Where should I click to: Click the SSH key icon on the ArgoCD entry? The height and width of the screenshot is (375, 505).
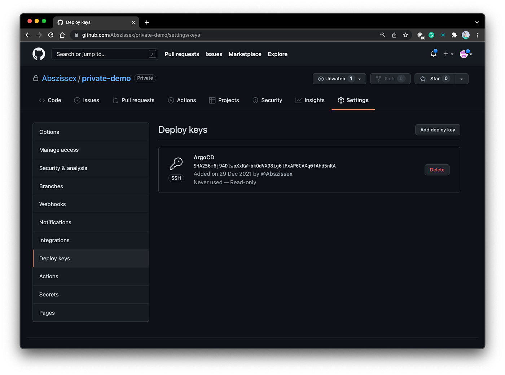176,163
